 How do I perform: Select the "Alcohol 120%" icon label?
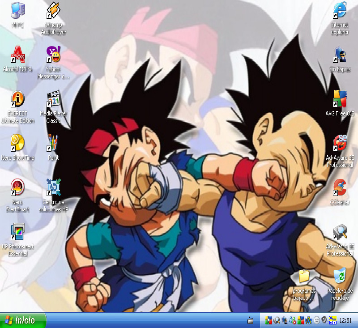(17, 69)
